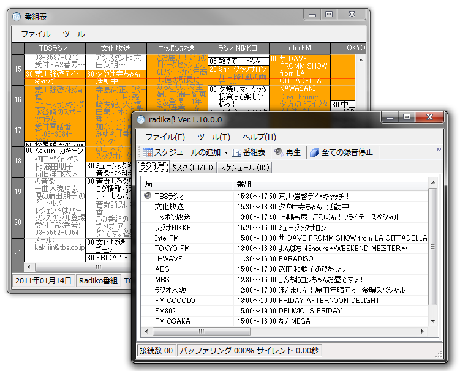Click the 番組 column header in station list
This screenshot has width=460, height=371.
[x=331, y=184]
